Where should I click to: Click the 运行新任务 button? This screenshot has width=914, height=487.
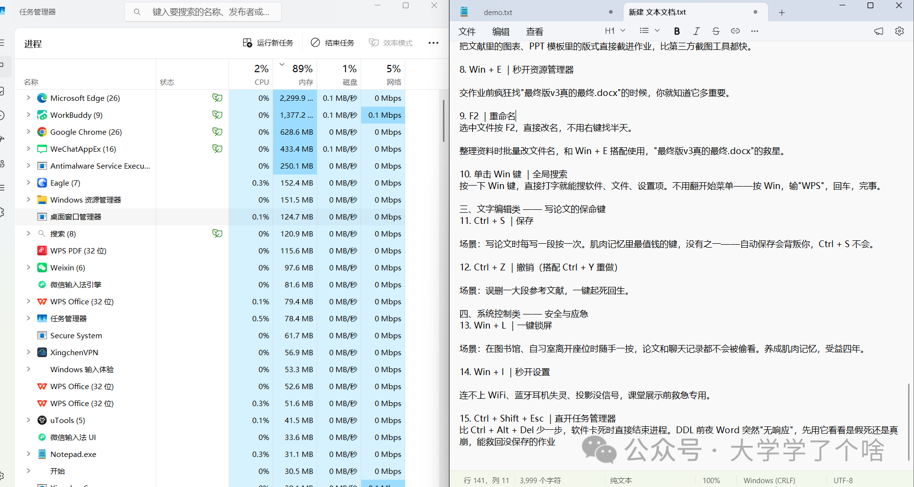point(268,43)
